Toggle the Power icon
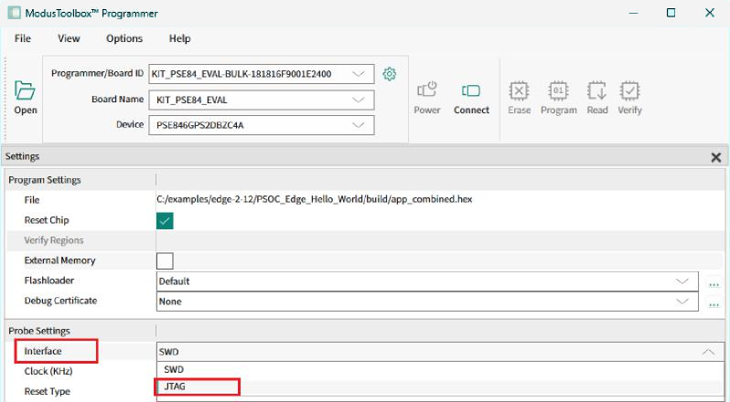The image size is (730, 402). click(x=427, y=98)
